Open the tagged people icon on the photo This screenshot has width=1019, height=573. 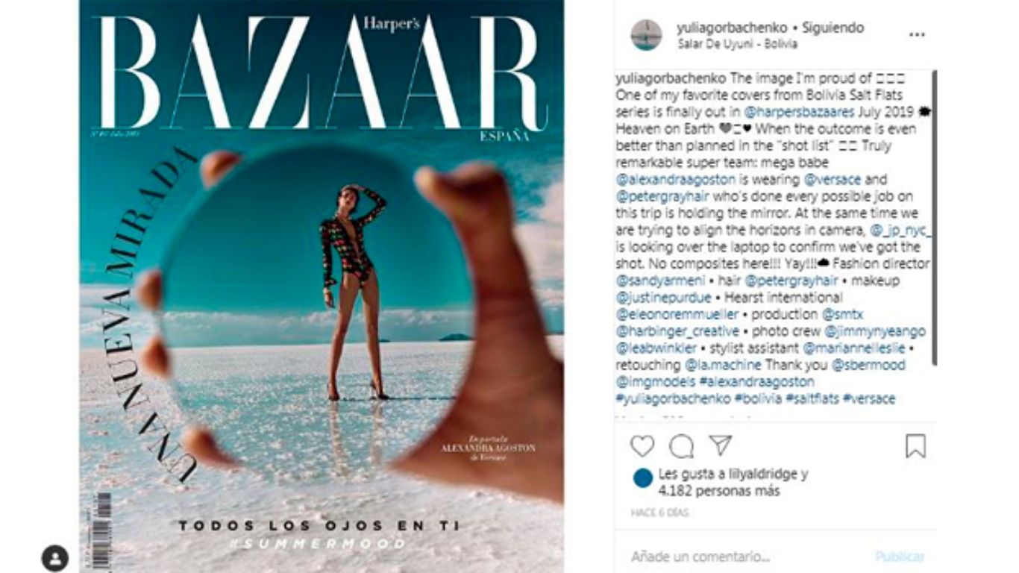point(54,558)
